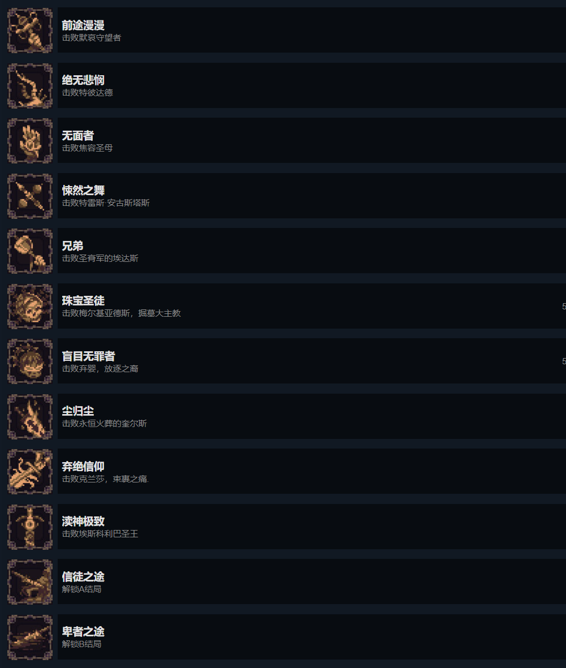Click the 解锁A结局 description text
566x668 pixels.
(82, 589)
